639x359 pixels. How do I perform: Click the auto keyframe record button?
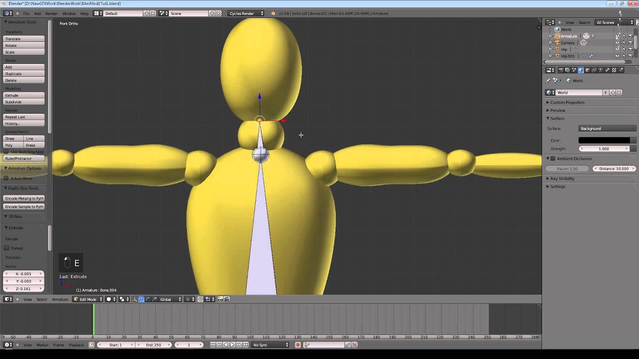pos(298,345)
